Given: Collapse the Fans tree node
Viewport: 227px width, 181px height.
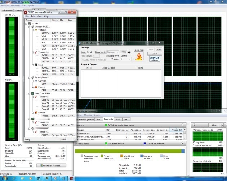Looking at the screenshot, I should (x=33, y=65).
